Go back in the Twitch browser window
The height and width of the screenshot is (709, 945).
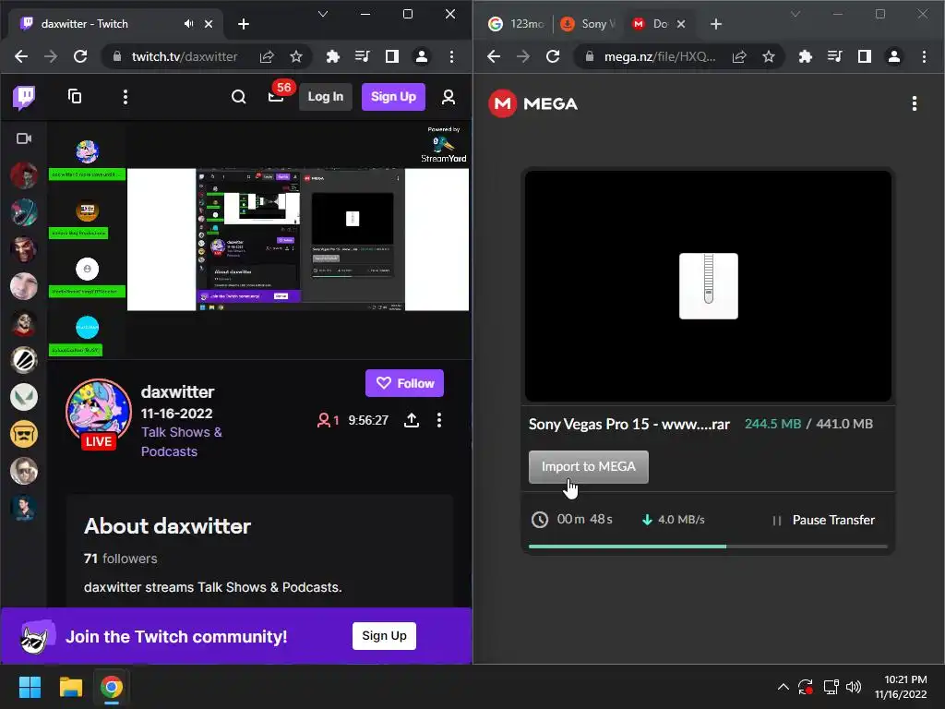[x=22, y=56]
